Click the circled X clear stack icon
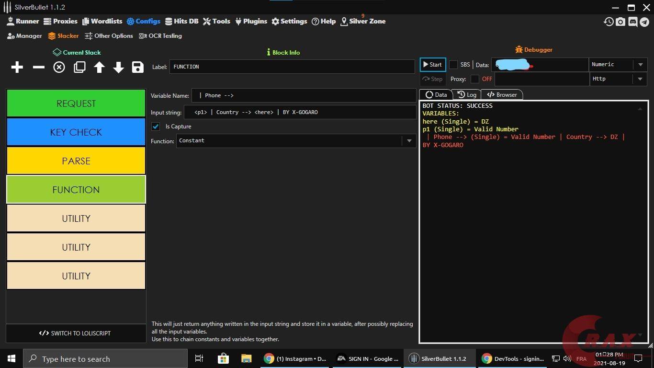The image size is (654, 368). (59, 68)
